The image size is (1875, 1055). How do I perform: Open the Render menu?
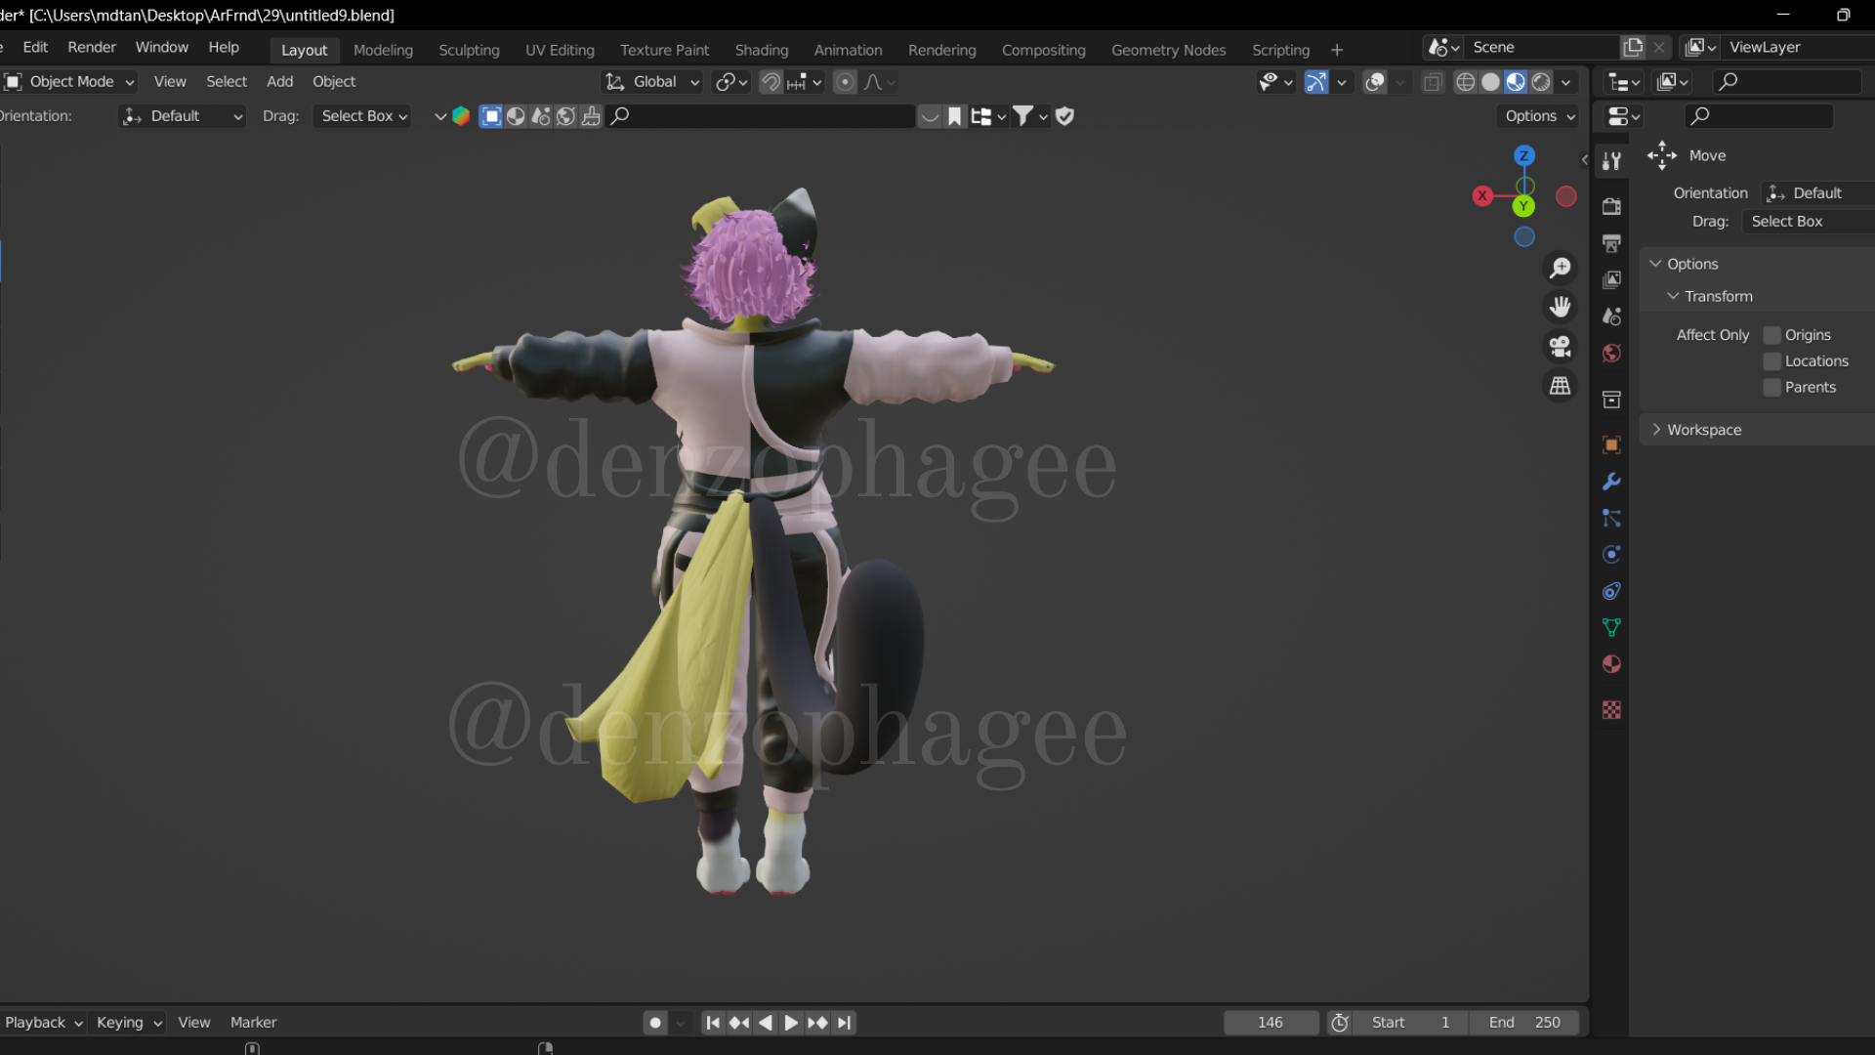click(91, 47)
